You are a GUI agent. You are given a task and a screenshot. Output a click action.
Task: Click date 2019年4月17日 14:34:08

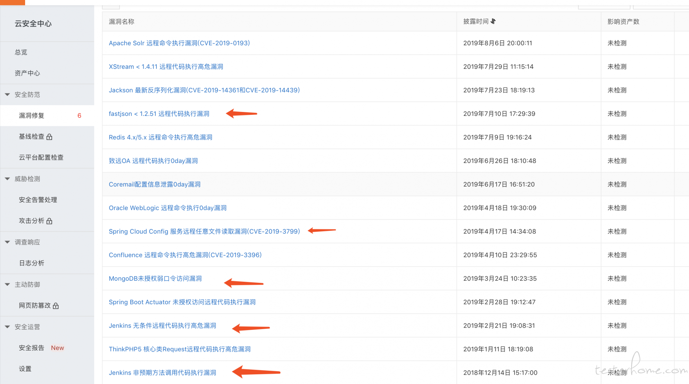[x=500, y=231]
